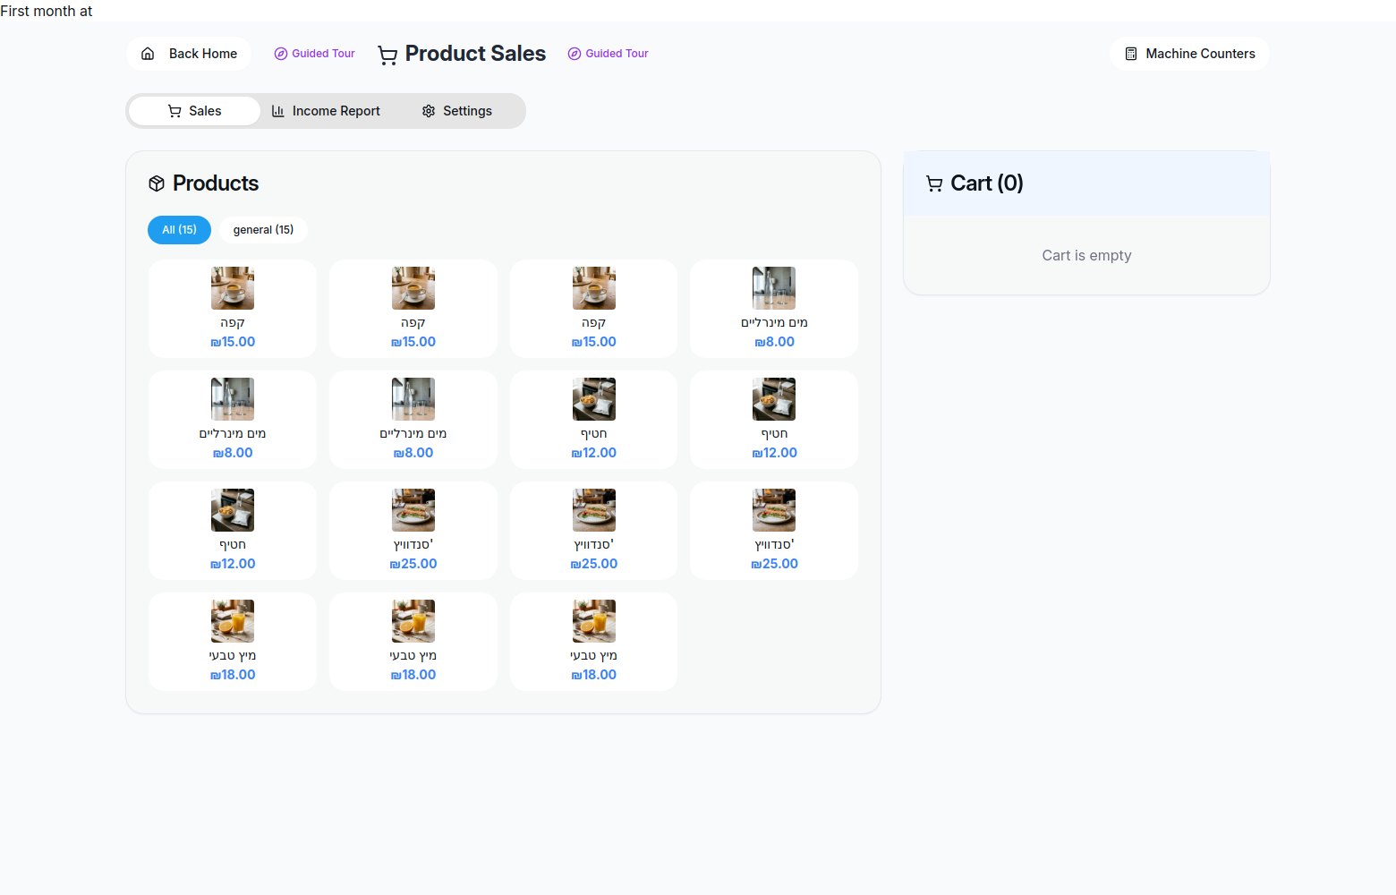The height and width of the screenshot is (895, 1396).
Task: Switch to the Sales tab
Action: coord(194,111)
